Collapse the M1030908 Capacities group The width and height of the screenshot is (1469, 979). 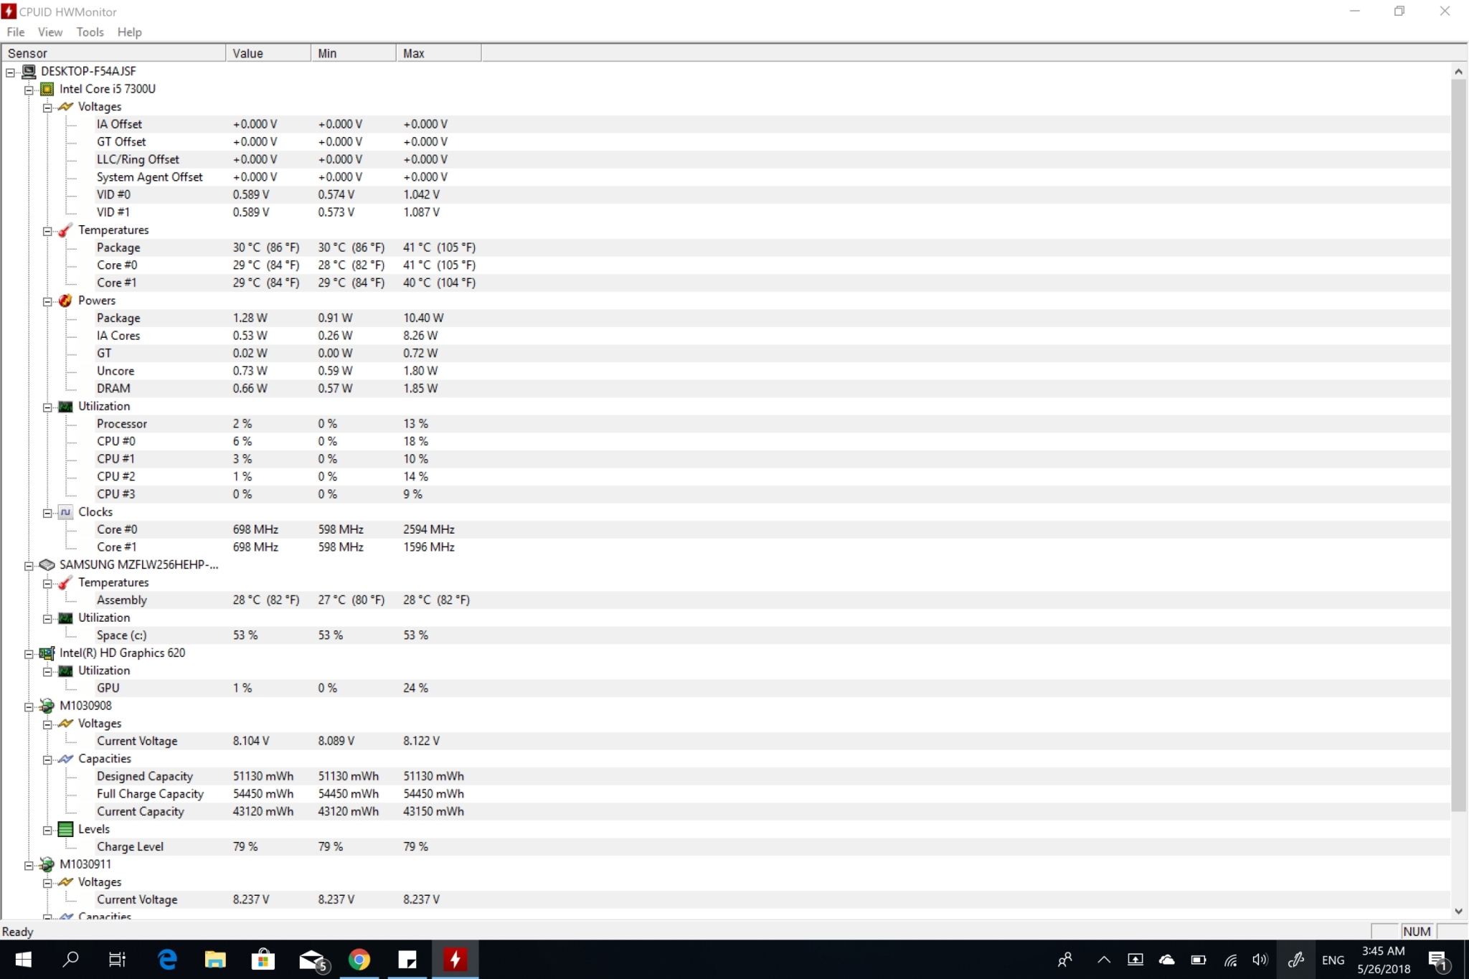(47, 760)
